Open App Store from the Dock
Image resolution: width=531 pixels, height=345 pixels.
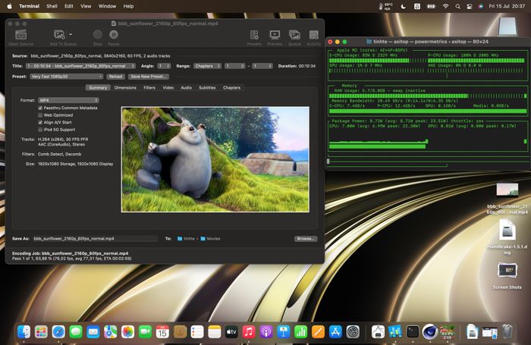[335, 332]
